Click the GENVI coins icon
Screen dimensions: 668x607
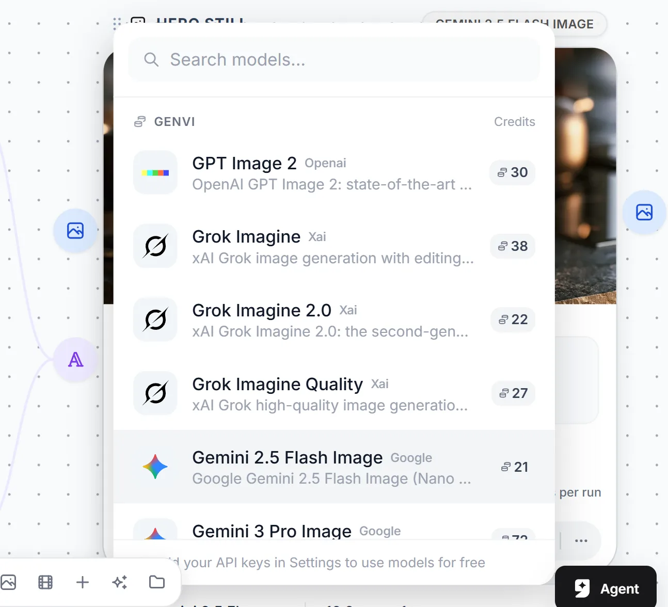point(140,122)
